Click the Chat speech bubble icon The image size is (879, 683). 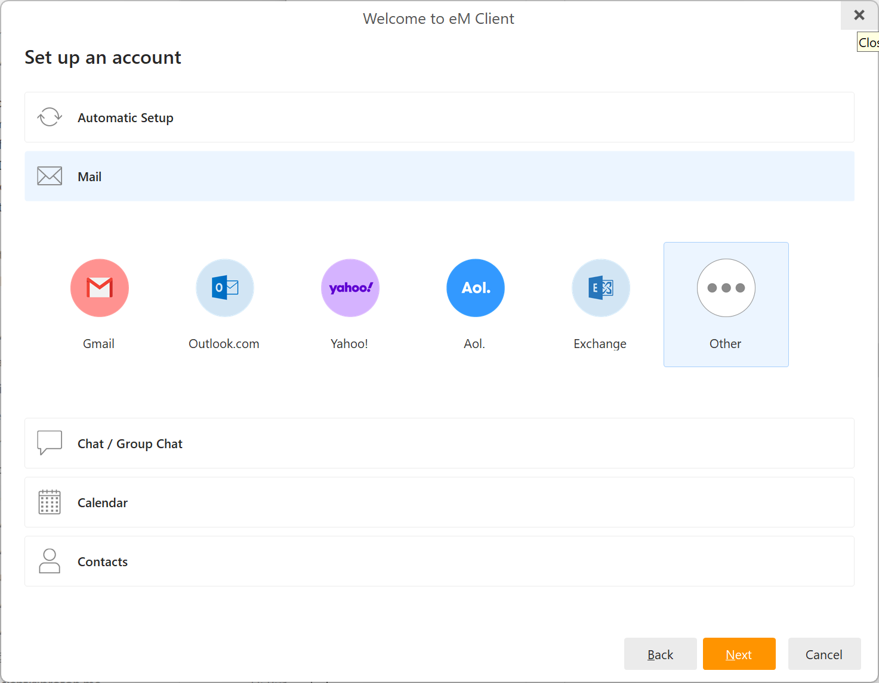[50, 443]
